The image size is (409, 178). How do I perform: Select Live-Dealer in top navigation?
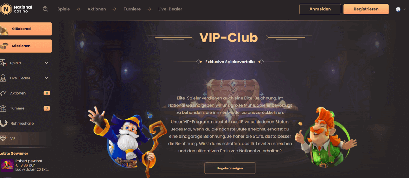[170, 9]
